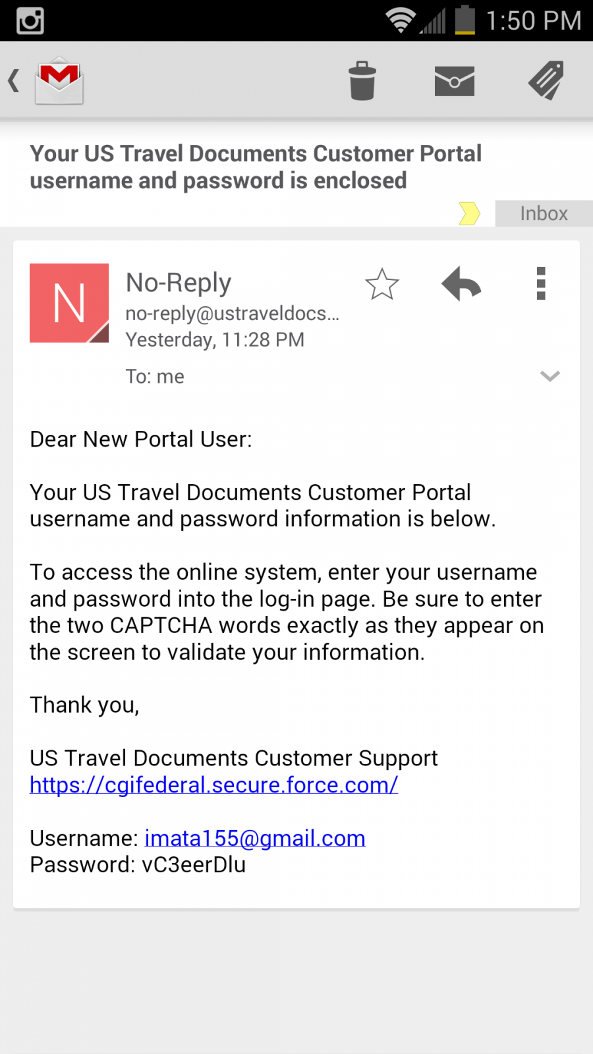Screen dimensions: 593x1054
Task: Tap the no-reply@ustraveldocs sender address
Action: coord(233,314)
